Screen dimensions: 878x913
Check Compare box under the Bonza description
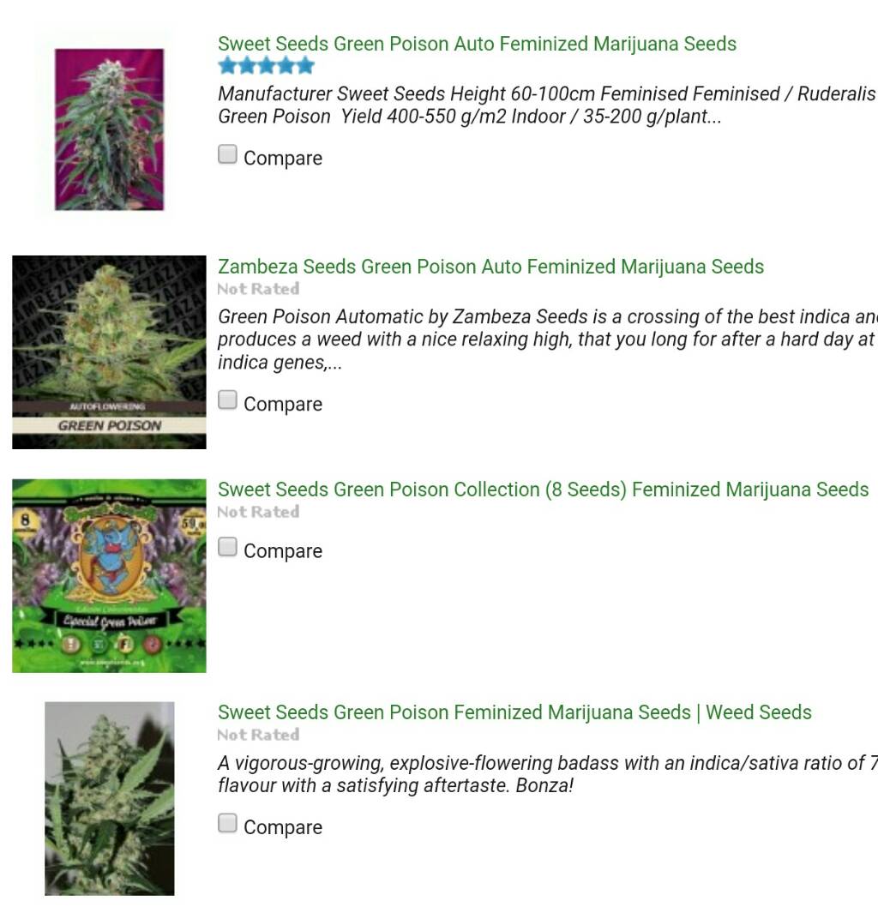[228, 823]
